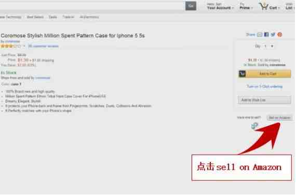Viewport: 296px width, 195px height.
Task: Click Add to Wish List button
Action: [x=264, y=100]
